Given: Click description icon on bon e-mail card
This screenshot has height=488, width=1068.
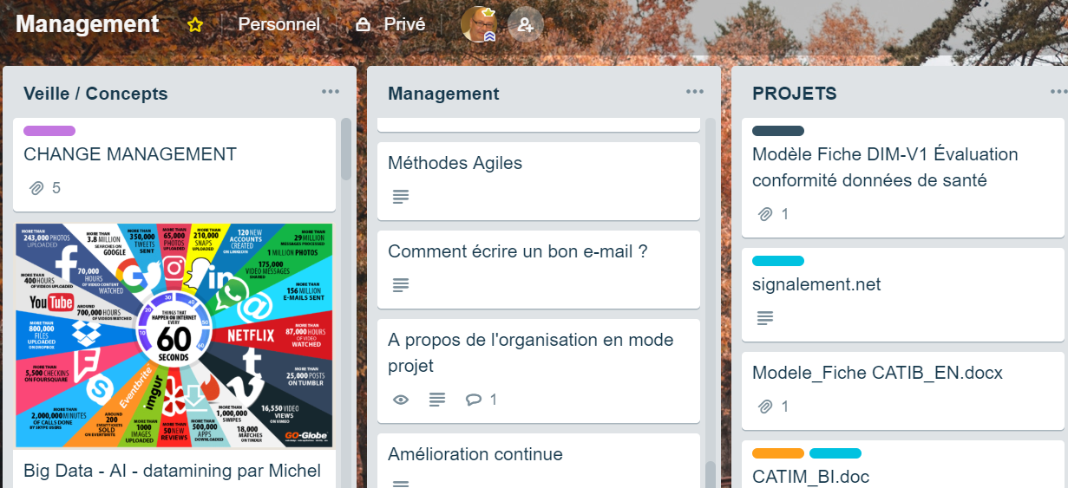Looking at the screenshot, I should click(401, 285).
